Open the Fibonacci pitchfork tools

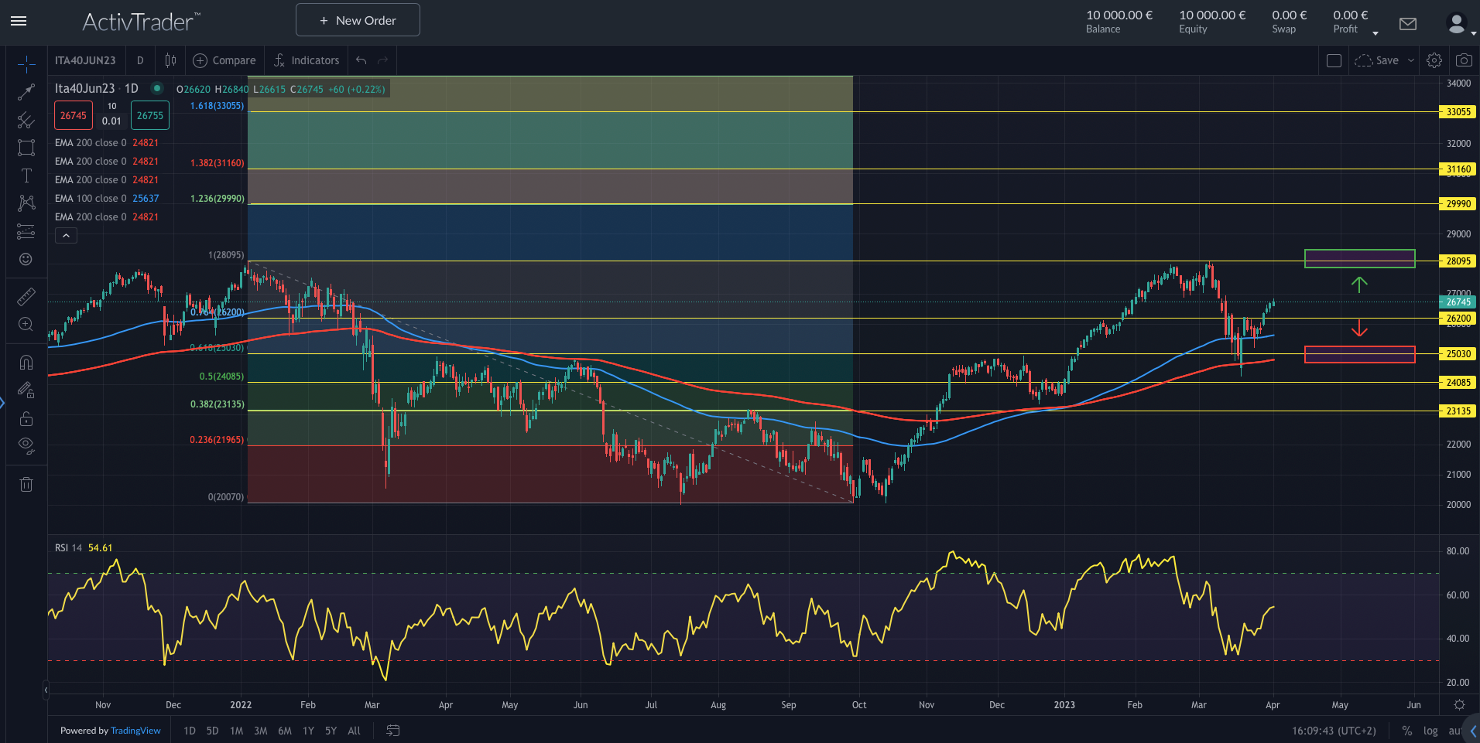tap(26, 120)
